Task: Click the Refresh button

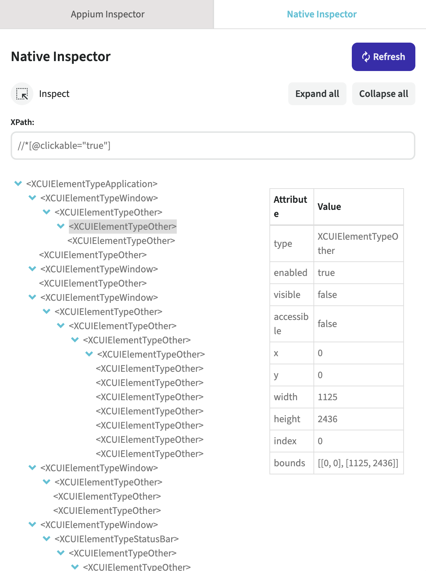Action: click(383, 57)
